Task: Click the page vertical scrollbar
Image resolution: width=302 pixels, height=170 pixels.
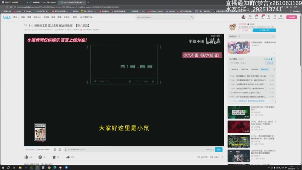Action: click(300, 40)
